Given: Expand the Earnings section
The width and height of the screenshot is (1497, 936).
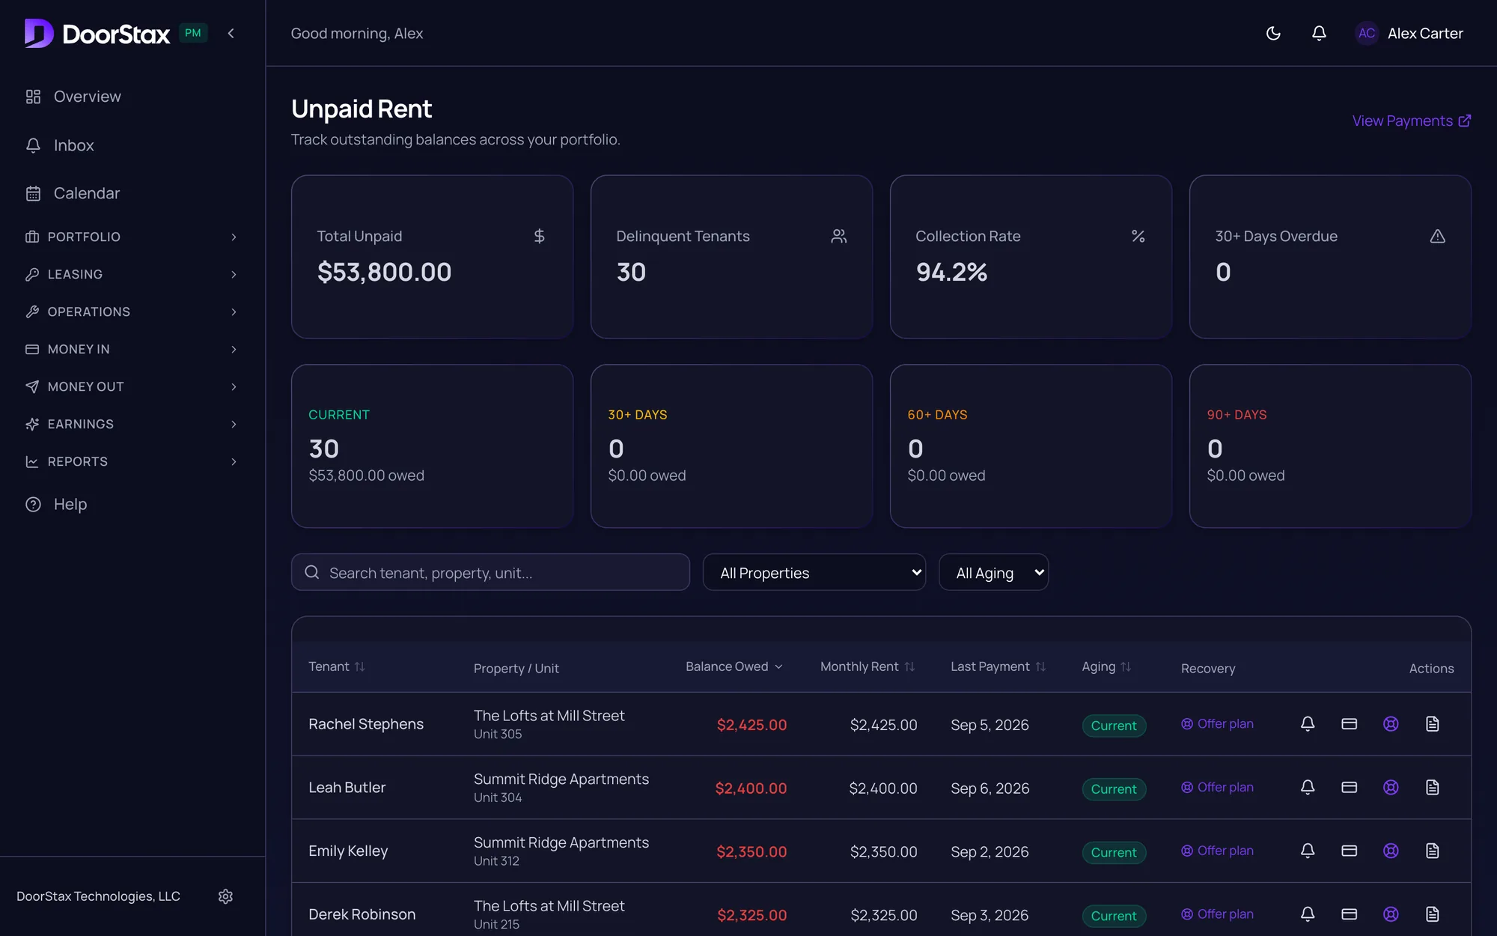Looking at the screenshot, I should (x=132, y=424).
